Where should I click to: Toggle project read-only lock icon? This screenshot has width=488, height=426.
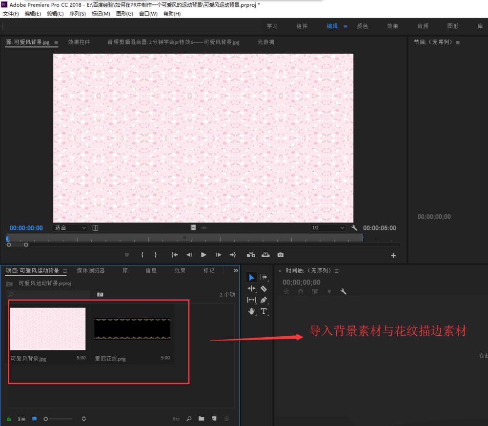point(9,419)
